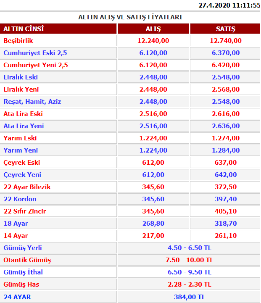
Task: Click the title ALTIN ALIŞ VE SATIŞ FİYATLARI
Action: pyautogui.click(x=130, y=17)
